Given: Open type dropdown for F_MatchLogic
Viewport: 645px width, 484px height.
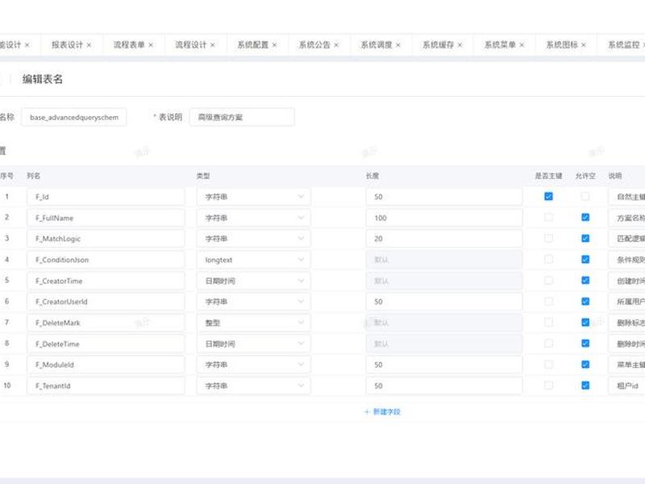Looking at the screenshot, I should pos(253,239).
